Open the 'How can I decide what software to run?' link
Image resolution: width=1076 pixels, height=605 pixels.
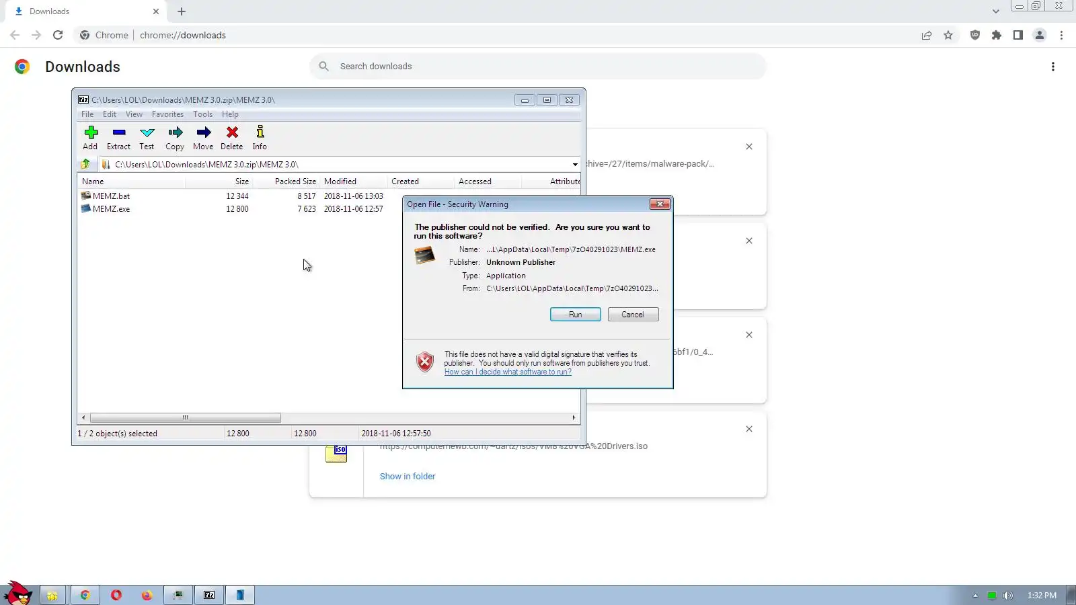(x=508, y=372)
